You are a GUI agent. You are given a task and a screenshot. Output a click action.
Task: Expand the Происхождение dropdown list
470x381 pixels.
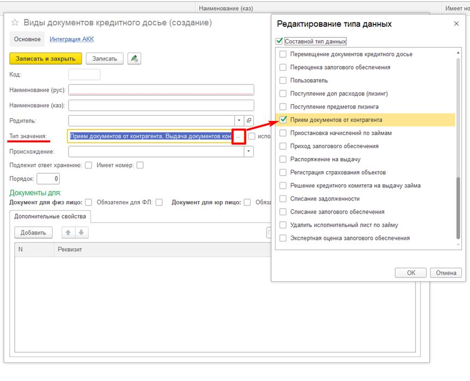248,152
